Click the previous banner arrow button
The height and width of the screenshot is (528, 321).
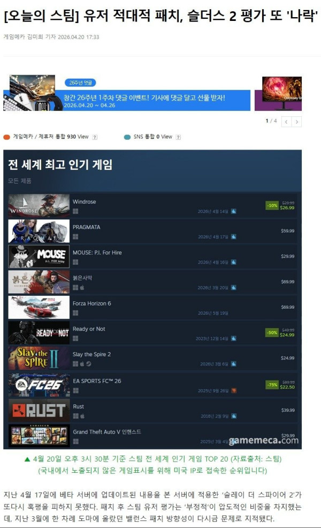(286, 122)
